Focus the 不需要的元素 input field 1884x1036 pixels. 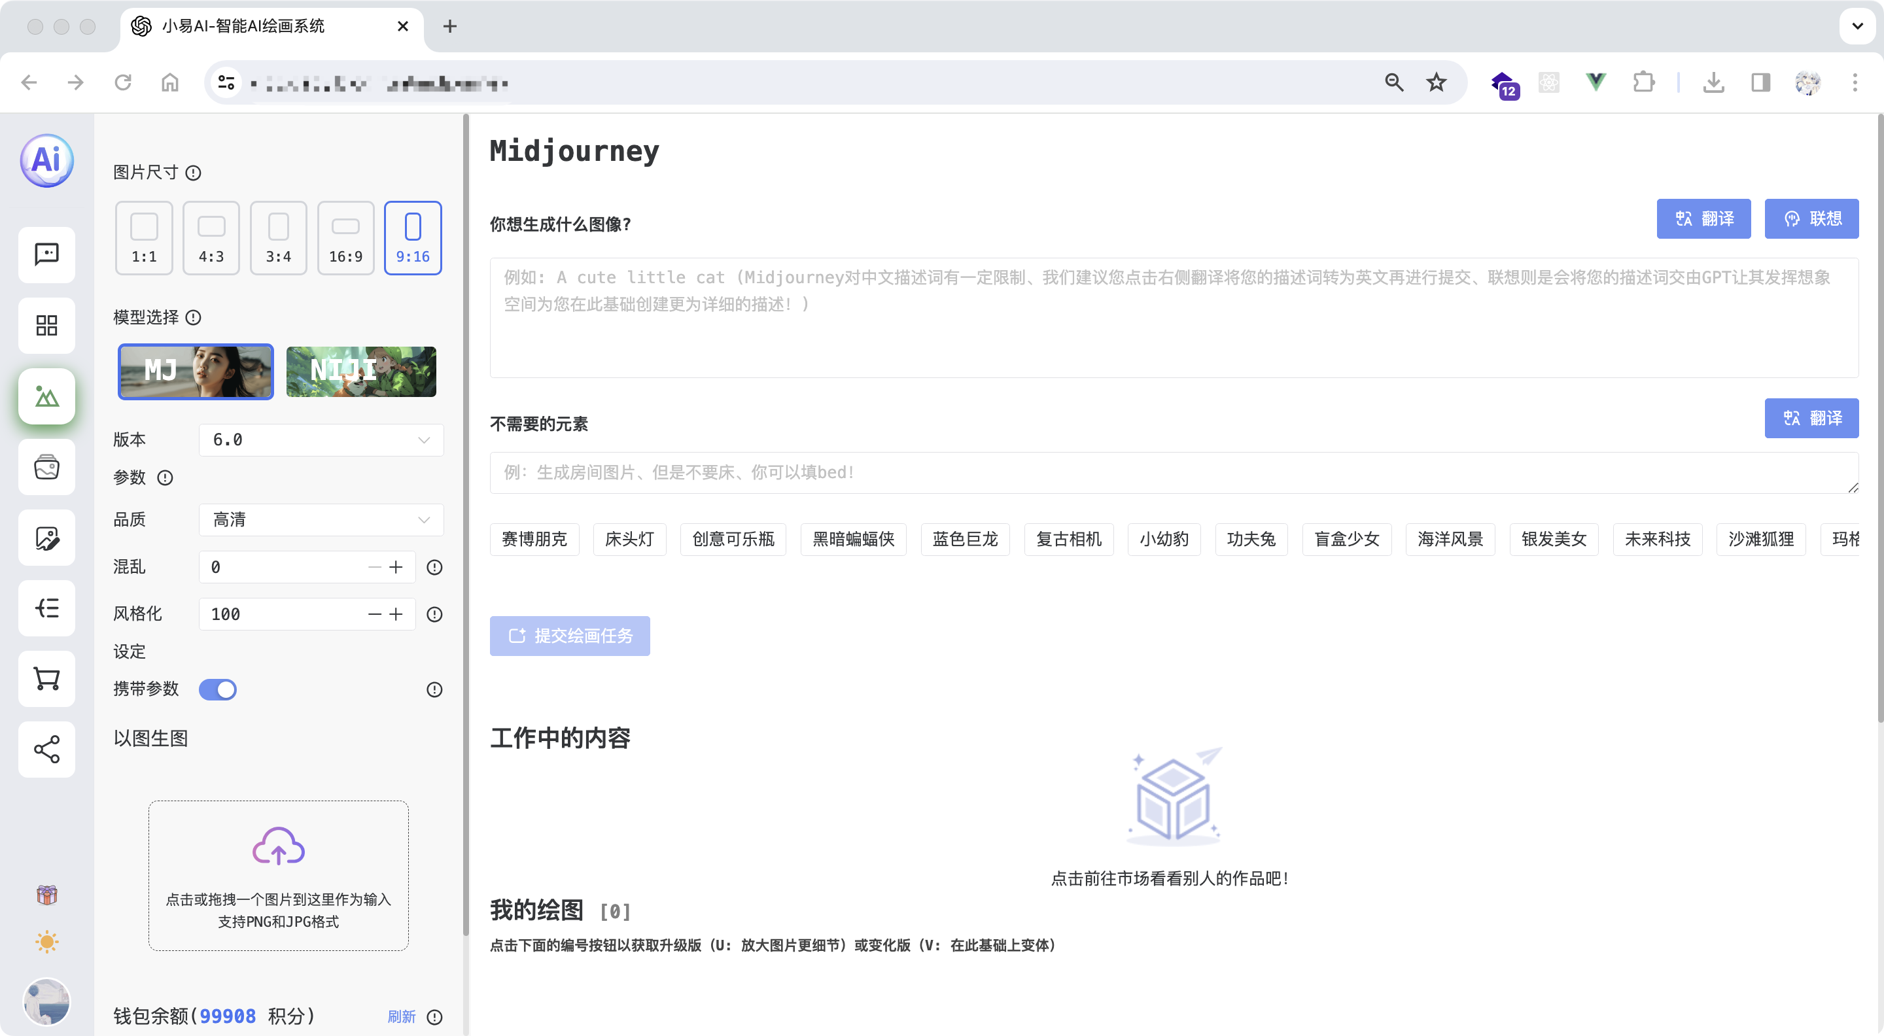click(1174, 473)
